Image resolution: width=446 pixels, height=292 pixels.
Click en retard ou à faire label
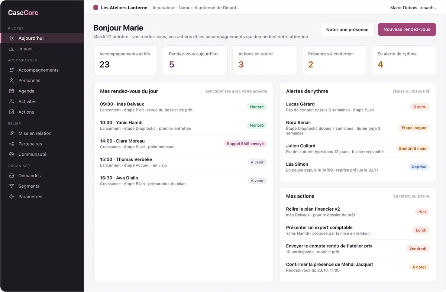411,196
